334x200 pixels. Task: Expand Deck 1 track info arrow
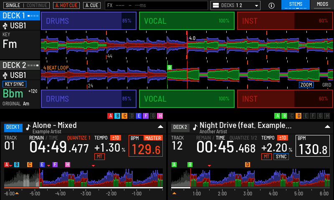coord(160,127)
